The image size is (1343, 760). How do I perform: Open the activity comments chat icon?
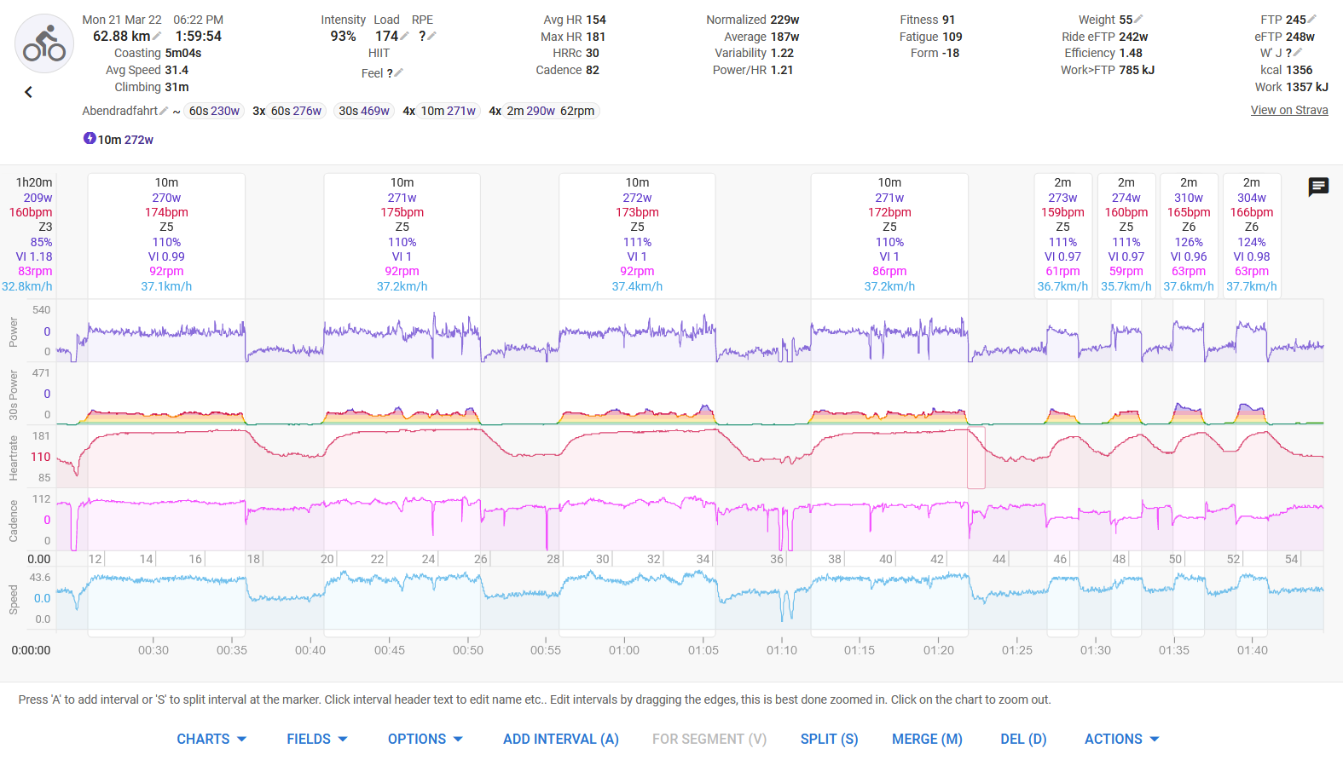(1318, 187)
